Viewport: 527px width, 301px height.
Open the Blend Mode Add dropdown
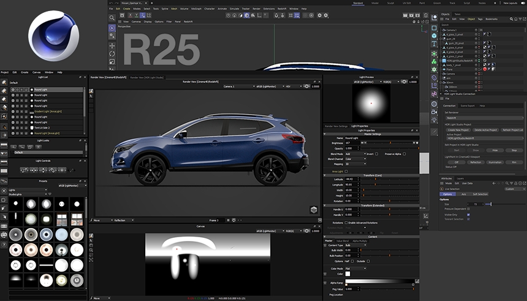pyautogui.click(x=355, y=154)
